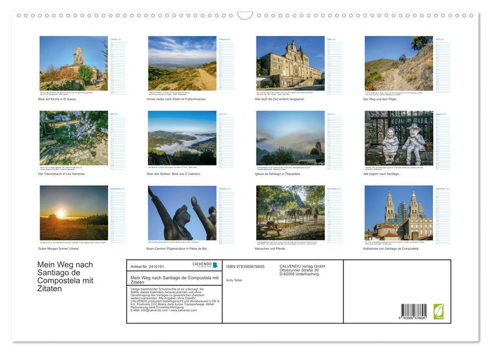Click caption 'Guten Morgen Sonne! Ultreia!'
This screenshot has width=490, height=353.
click(x=59, y=249)
